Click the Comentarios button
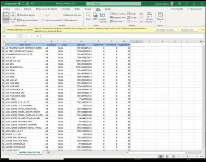 [x=194, y=9]
